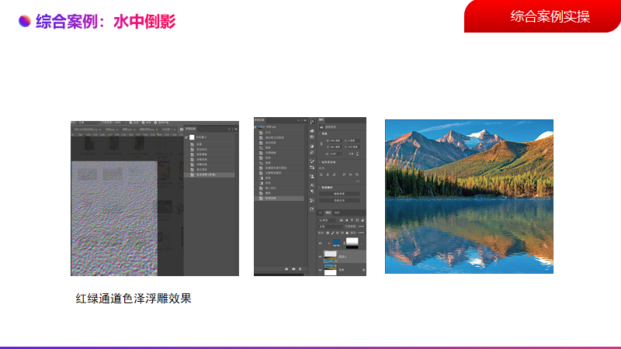Screen dimensions: 621x349
Task: Toggle first options-bar checkbox in the left screenshot
Action: pos(130,123)
